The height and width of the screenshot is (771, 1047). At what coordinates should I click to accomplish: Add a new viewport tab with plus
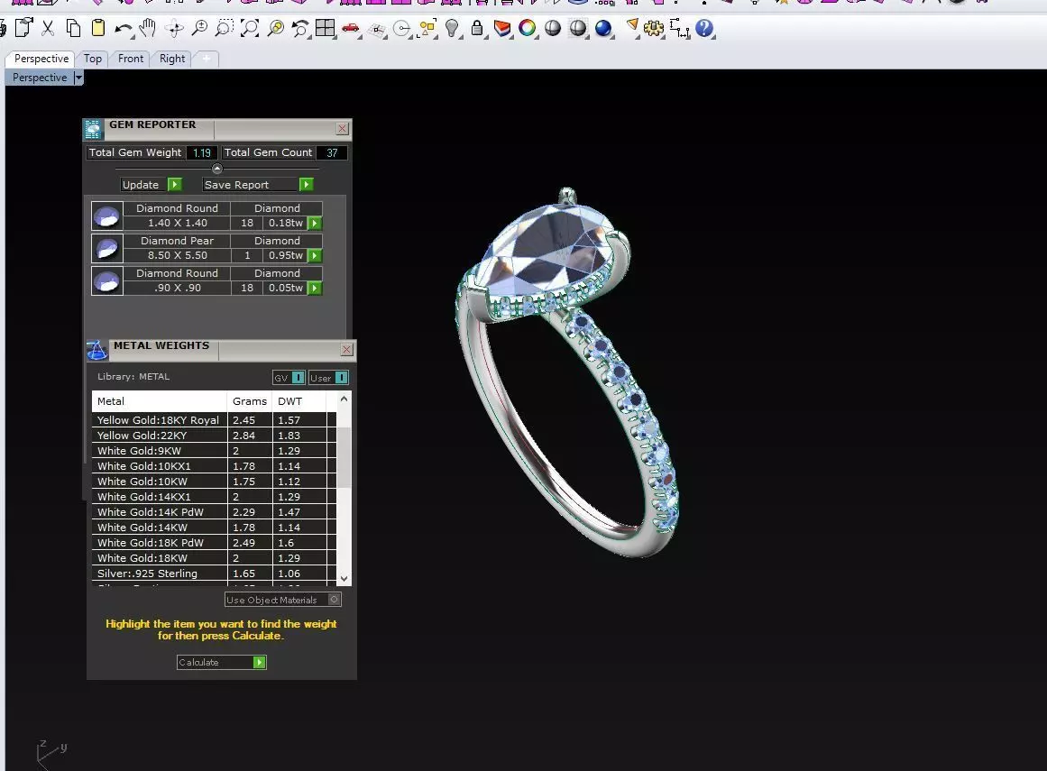(x=207, y=59)
